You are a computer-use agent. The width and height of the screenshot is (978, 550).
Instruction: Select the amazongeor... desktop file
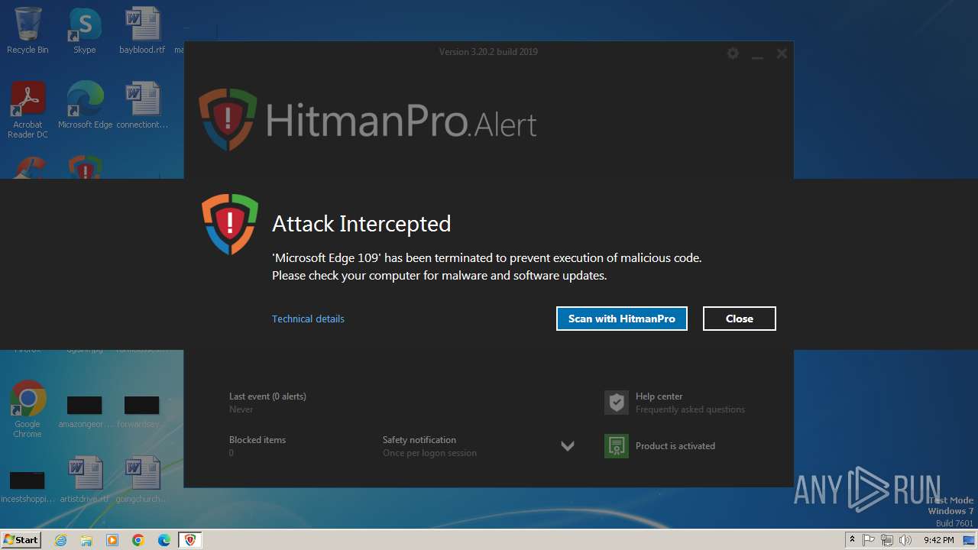tap(85, 412)
